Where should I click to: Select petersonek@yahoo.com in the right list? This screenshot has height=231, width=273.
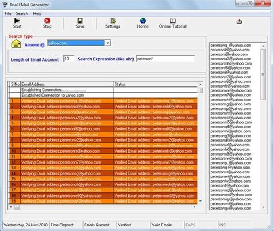click(x=231, y=118)
